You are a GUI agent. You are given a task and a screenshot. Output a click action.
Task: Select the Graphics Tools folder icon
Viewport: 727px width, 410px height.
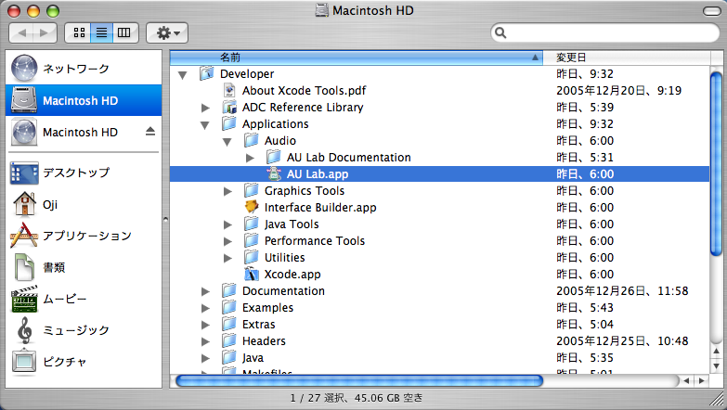point(252,190)
